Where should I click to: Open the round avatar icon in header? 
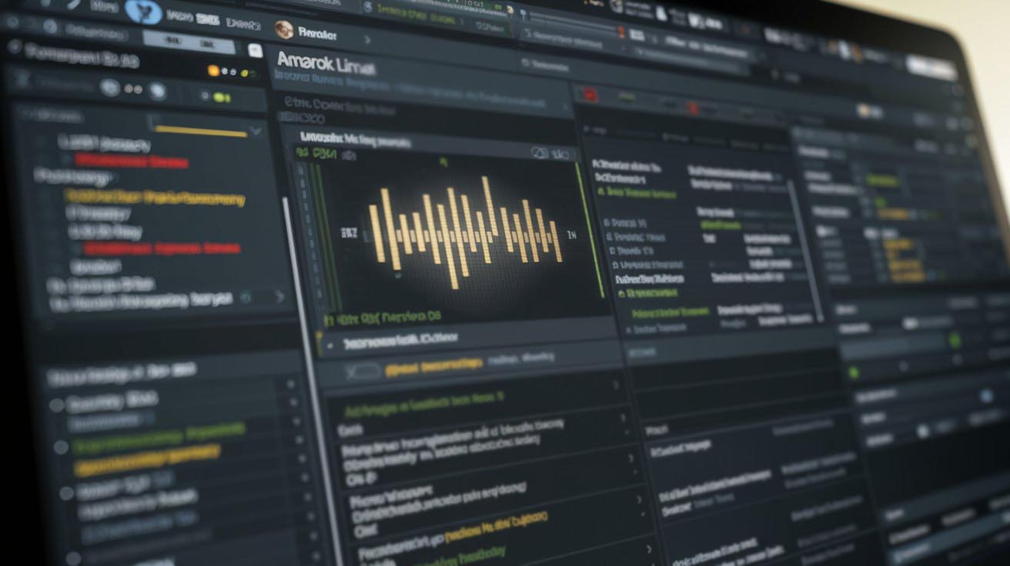point(283,30)
